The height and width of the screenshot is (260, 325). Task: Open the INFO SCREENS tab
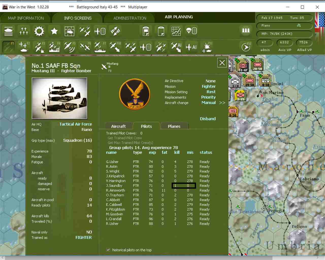(x=78, y=18)
